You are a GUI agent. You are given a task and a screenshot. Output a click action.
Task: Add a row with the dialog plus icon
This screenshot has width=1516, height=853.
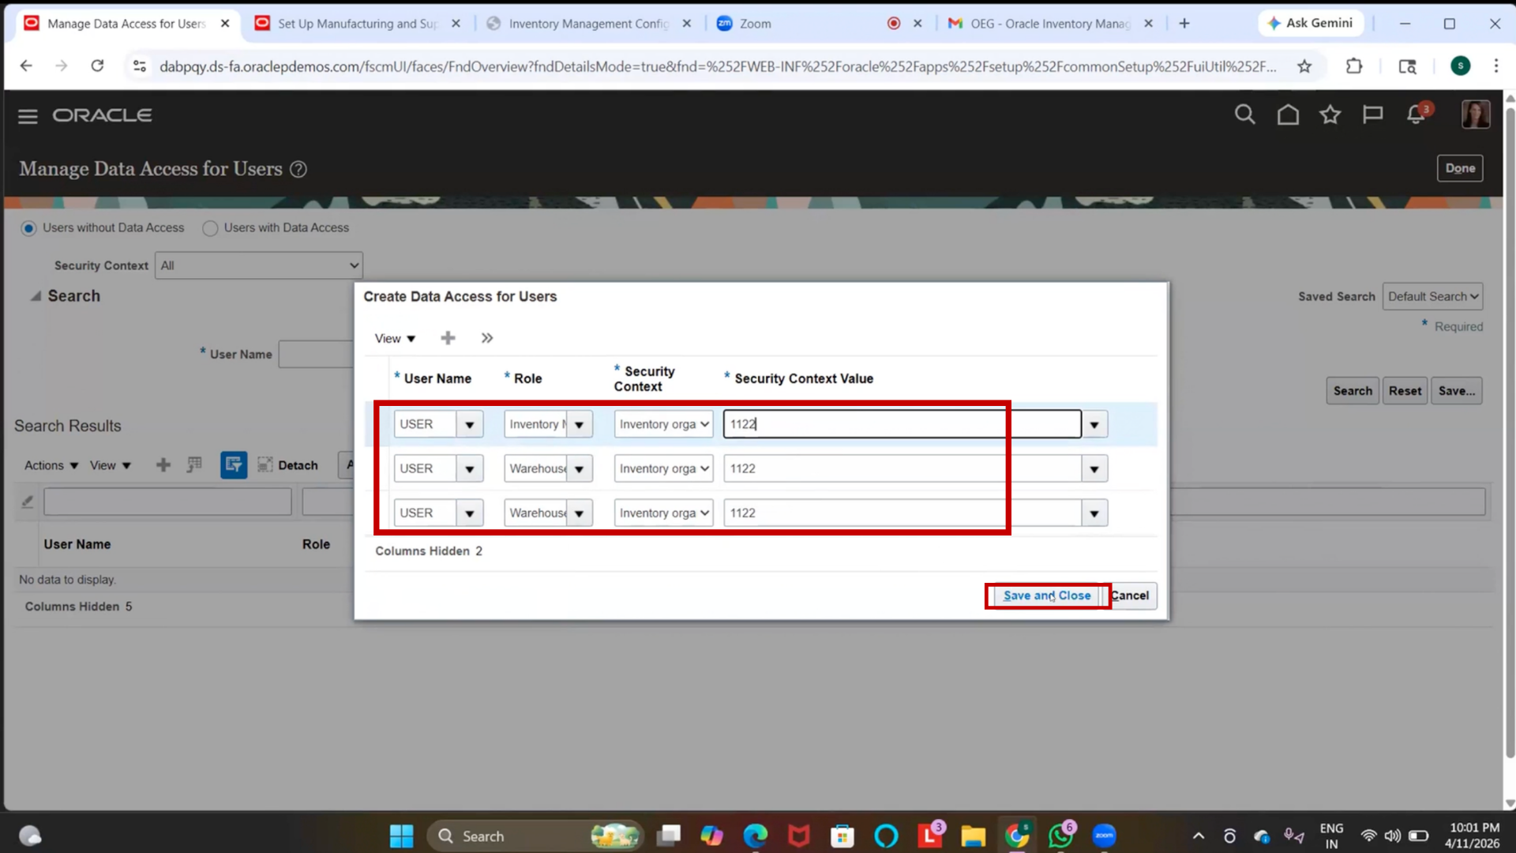click(x=448, y=338)
